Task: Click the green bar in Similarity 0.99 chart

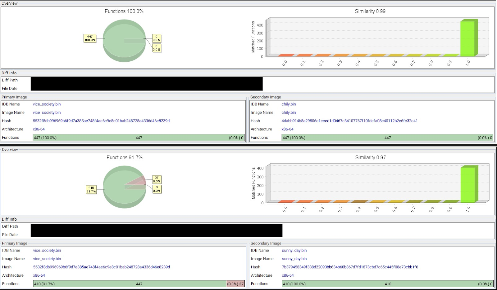Action: click(467, 38)
